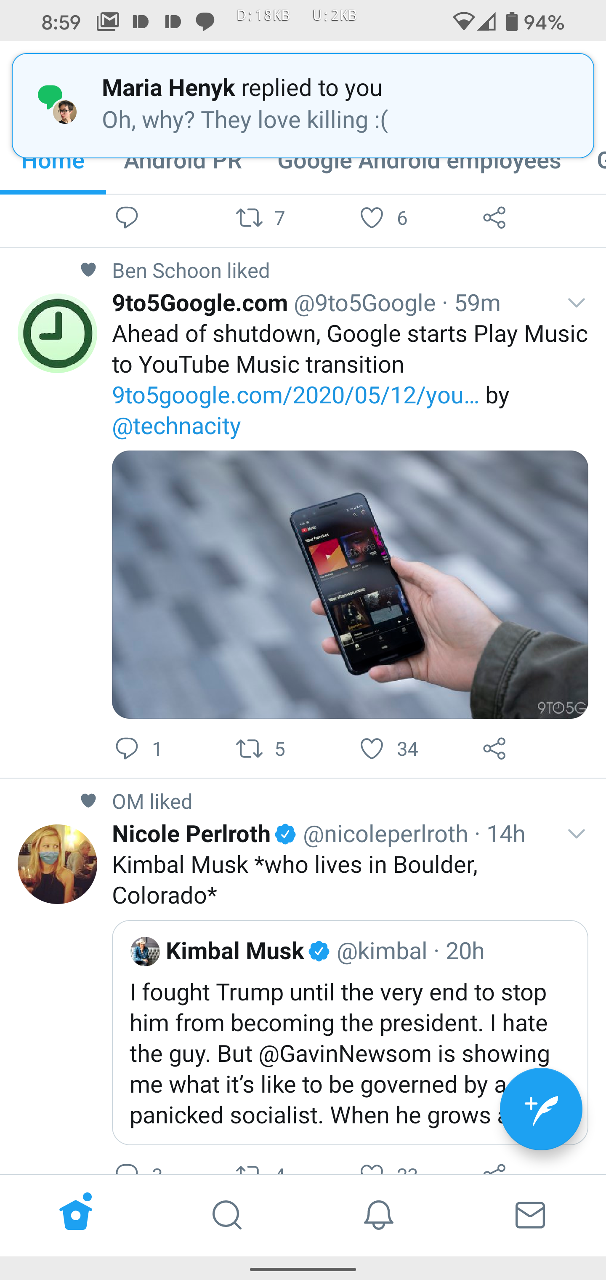The image size is (606, 1280).
Task: View the phone photo in 9to5Google tweet
Action: point(350,584)
